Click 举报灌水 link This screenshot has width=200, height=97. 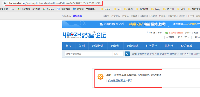coord(77,16)
